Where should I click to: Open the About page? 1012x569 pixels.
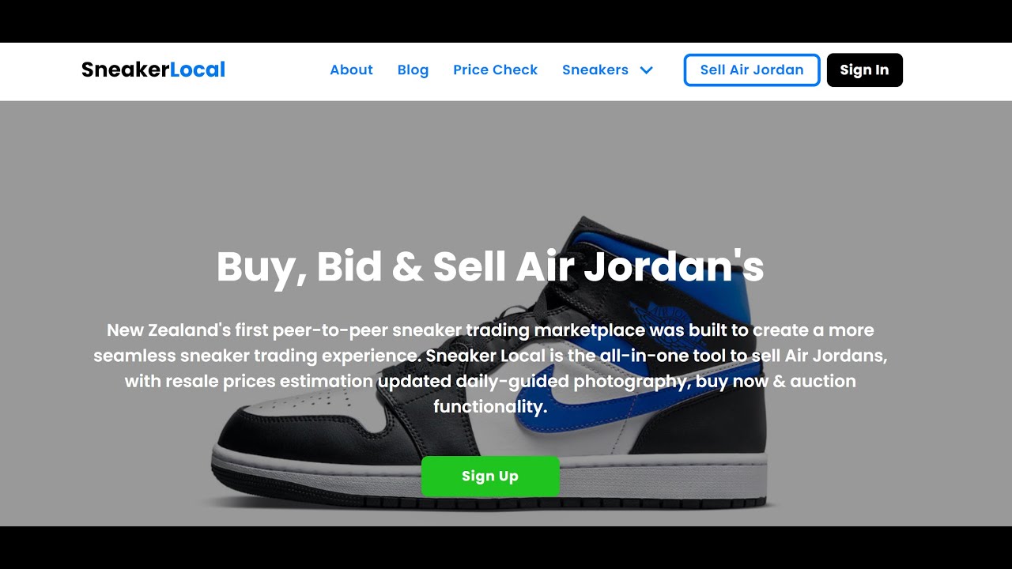tap(351, 70)
